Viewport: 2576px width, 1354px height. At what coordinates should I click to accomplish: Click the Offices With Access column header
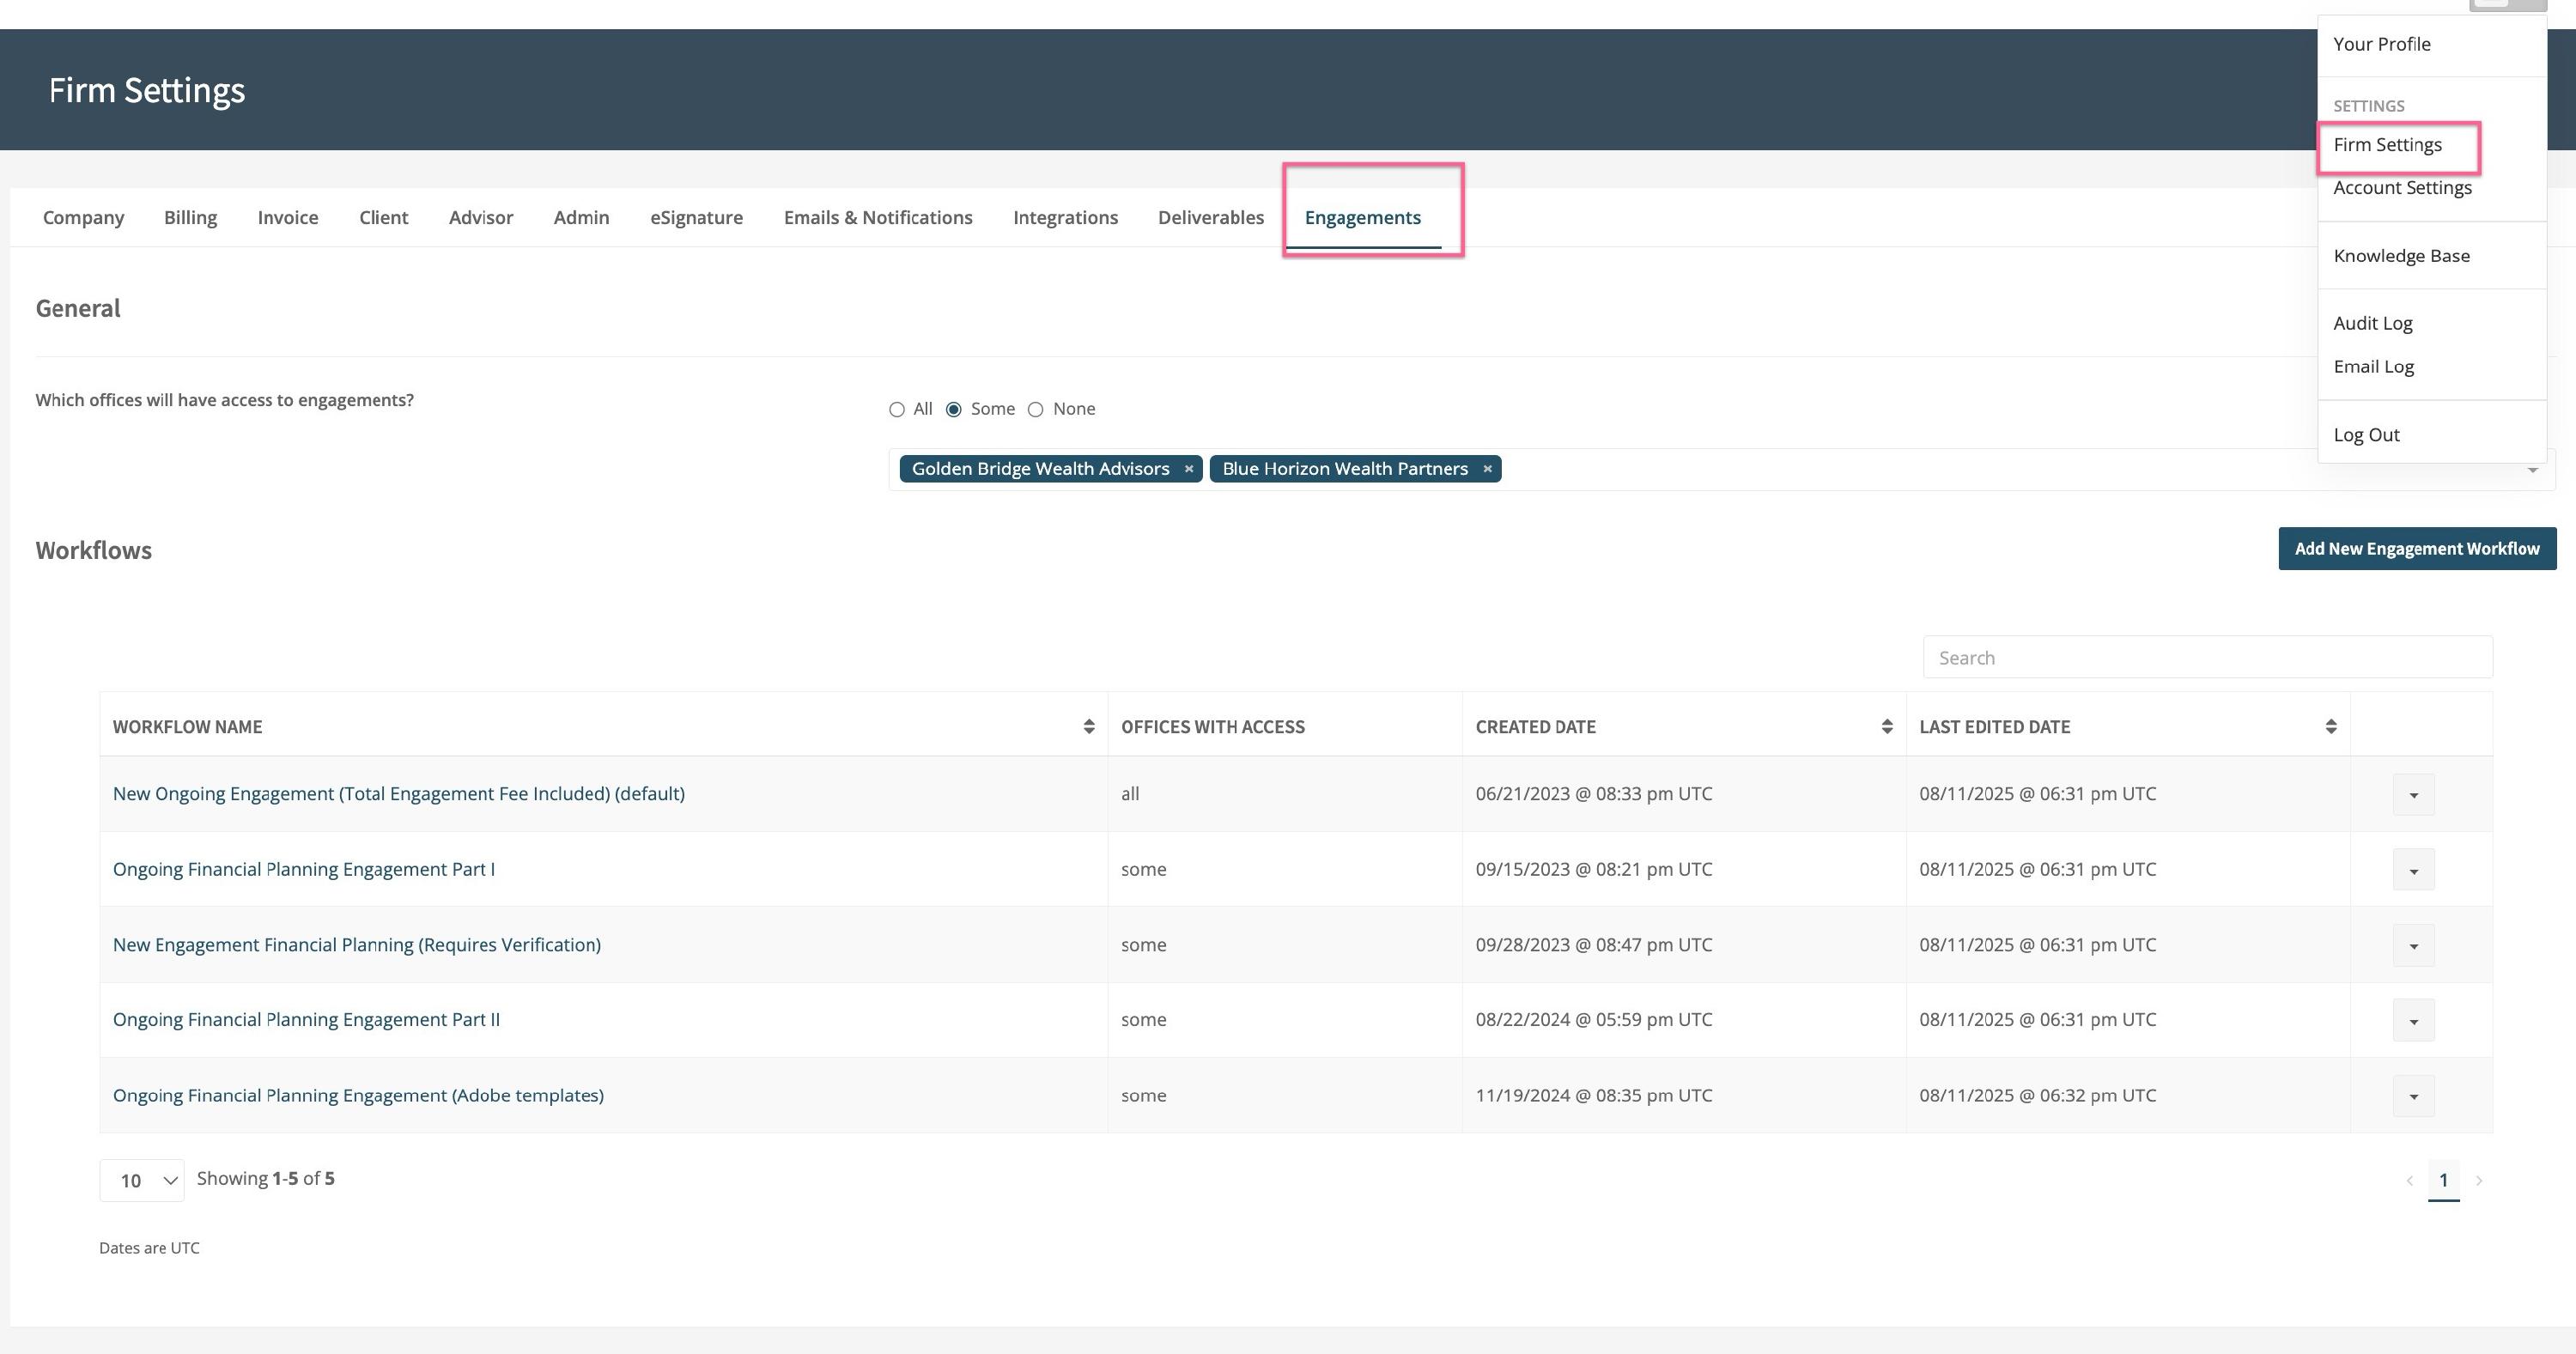click(1212, 727)
